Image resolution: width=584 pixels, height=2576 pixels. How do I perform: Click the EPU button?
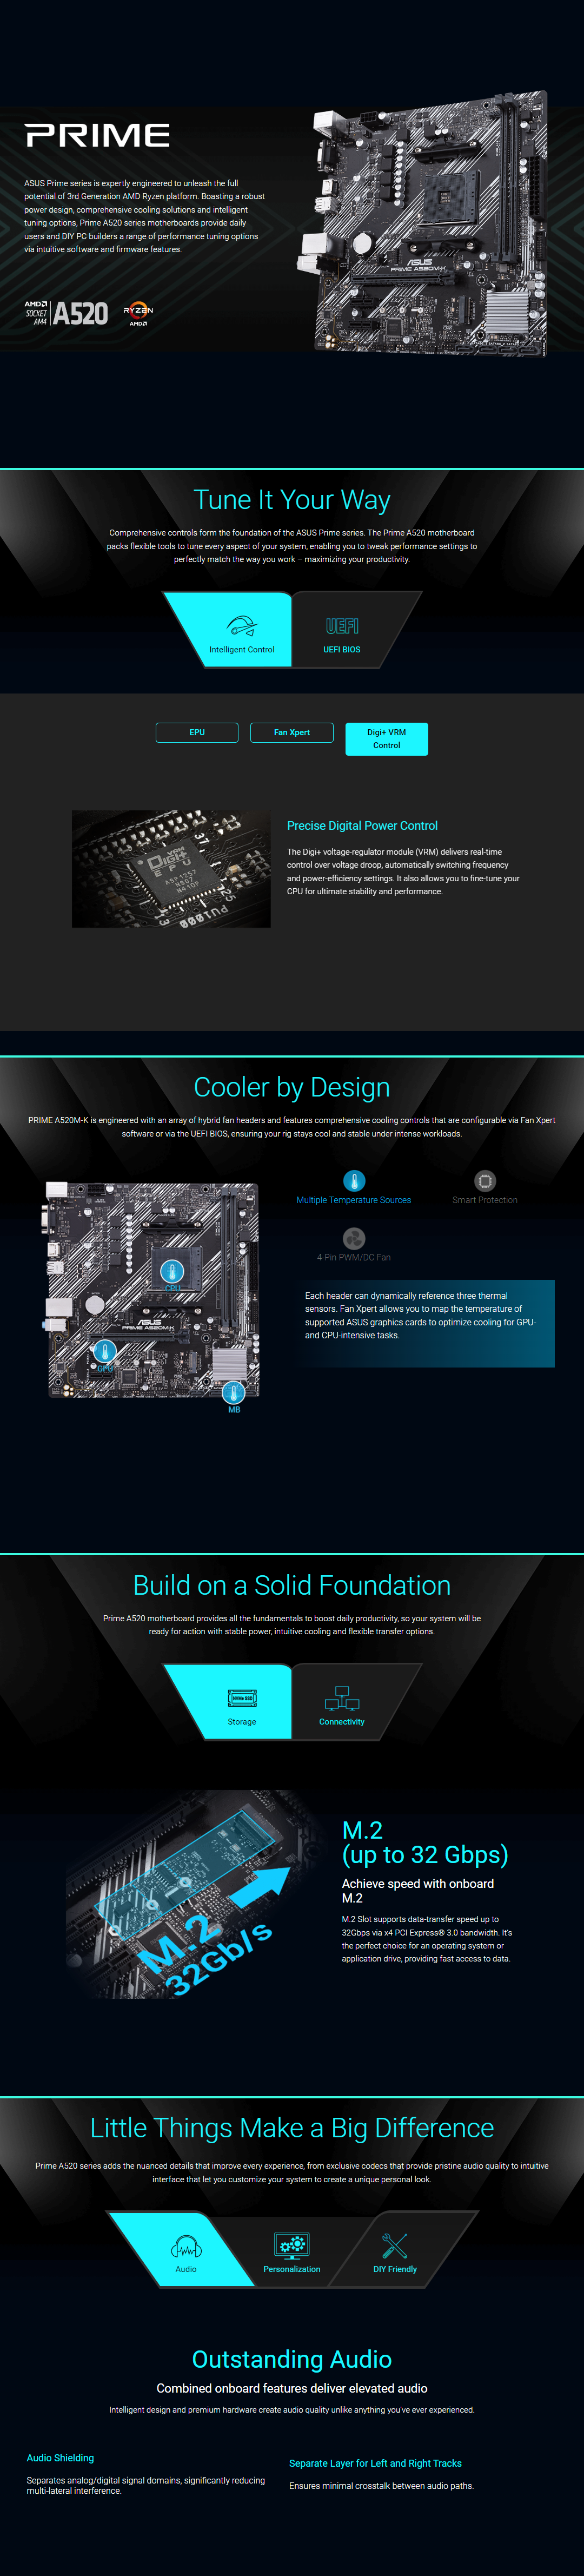pos(197,733)
